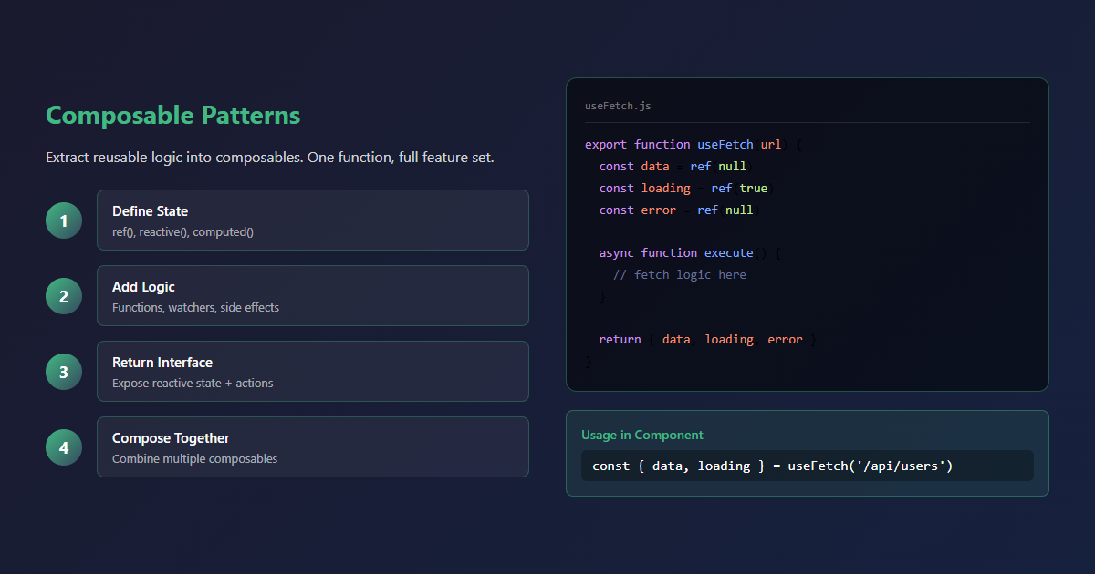Click the step 4 number circle
The image size is (1095, 574).
[64, 447]
